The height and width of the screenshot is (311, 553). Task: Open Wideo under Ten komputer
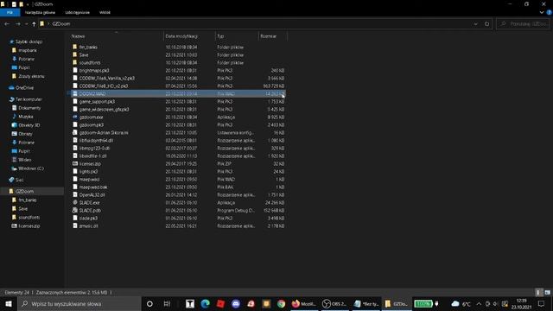coord(25,160)
